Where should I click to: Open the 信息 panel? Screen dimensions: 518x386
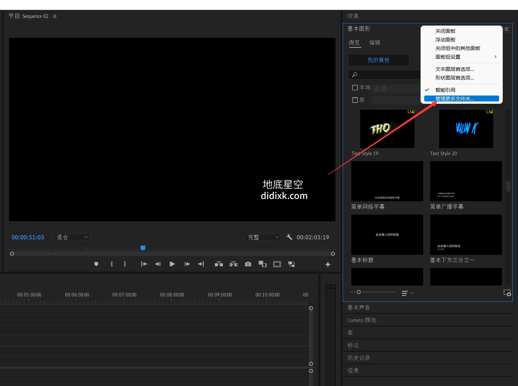353,370
